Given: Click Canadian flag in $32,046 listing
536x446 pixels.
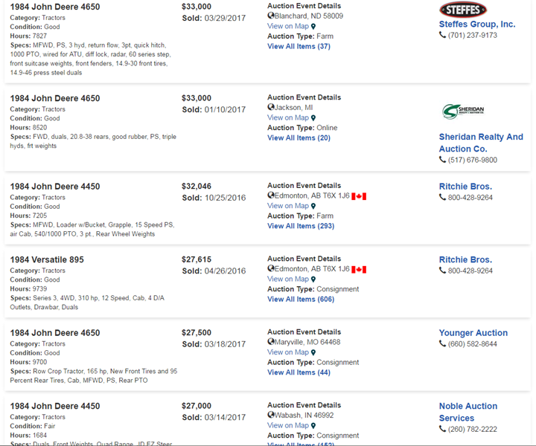Looking at the screenshot, I should pos(359,196).
